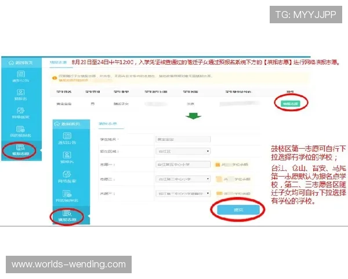Click 学生姓名 column header in the table
Screen dimensions: 348x279
point(64,92)
